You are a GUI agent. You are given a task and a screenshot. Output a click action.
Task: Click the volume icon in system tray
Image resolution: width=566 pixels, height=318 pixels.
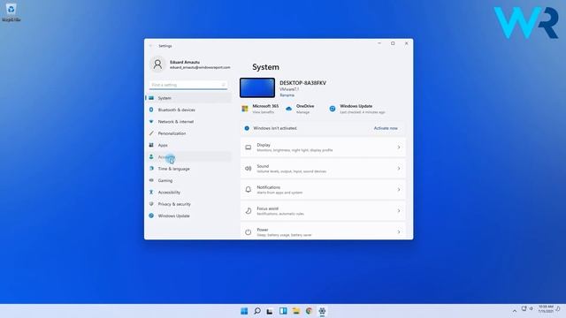(531, 308)
